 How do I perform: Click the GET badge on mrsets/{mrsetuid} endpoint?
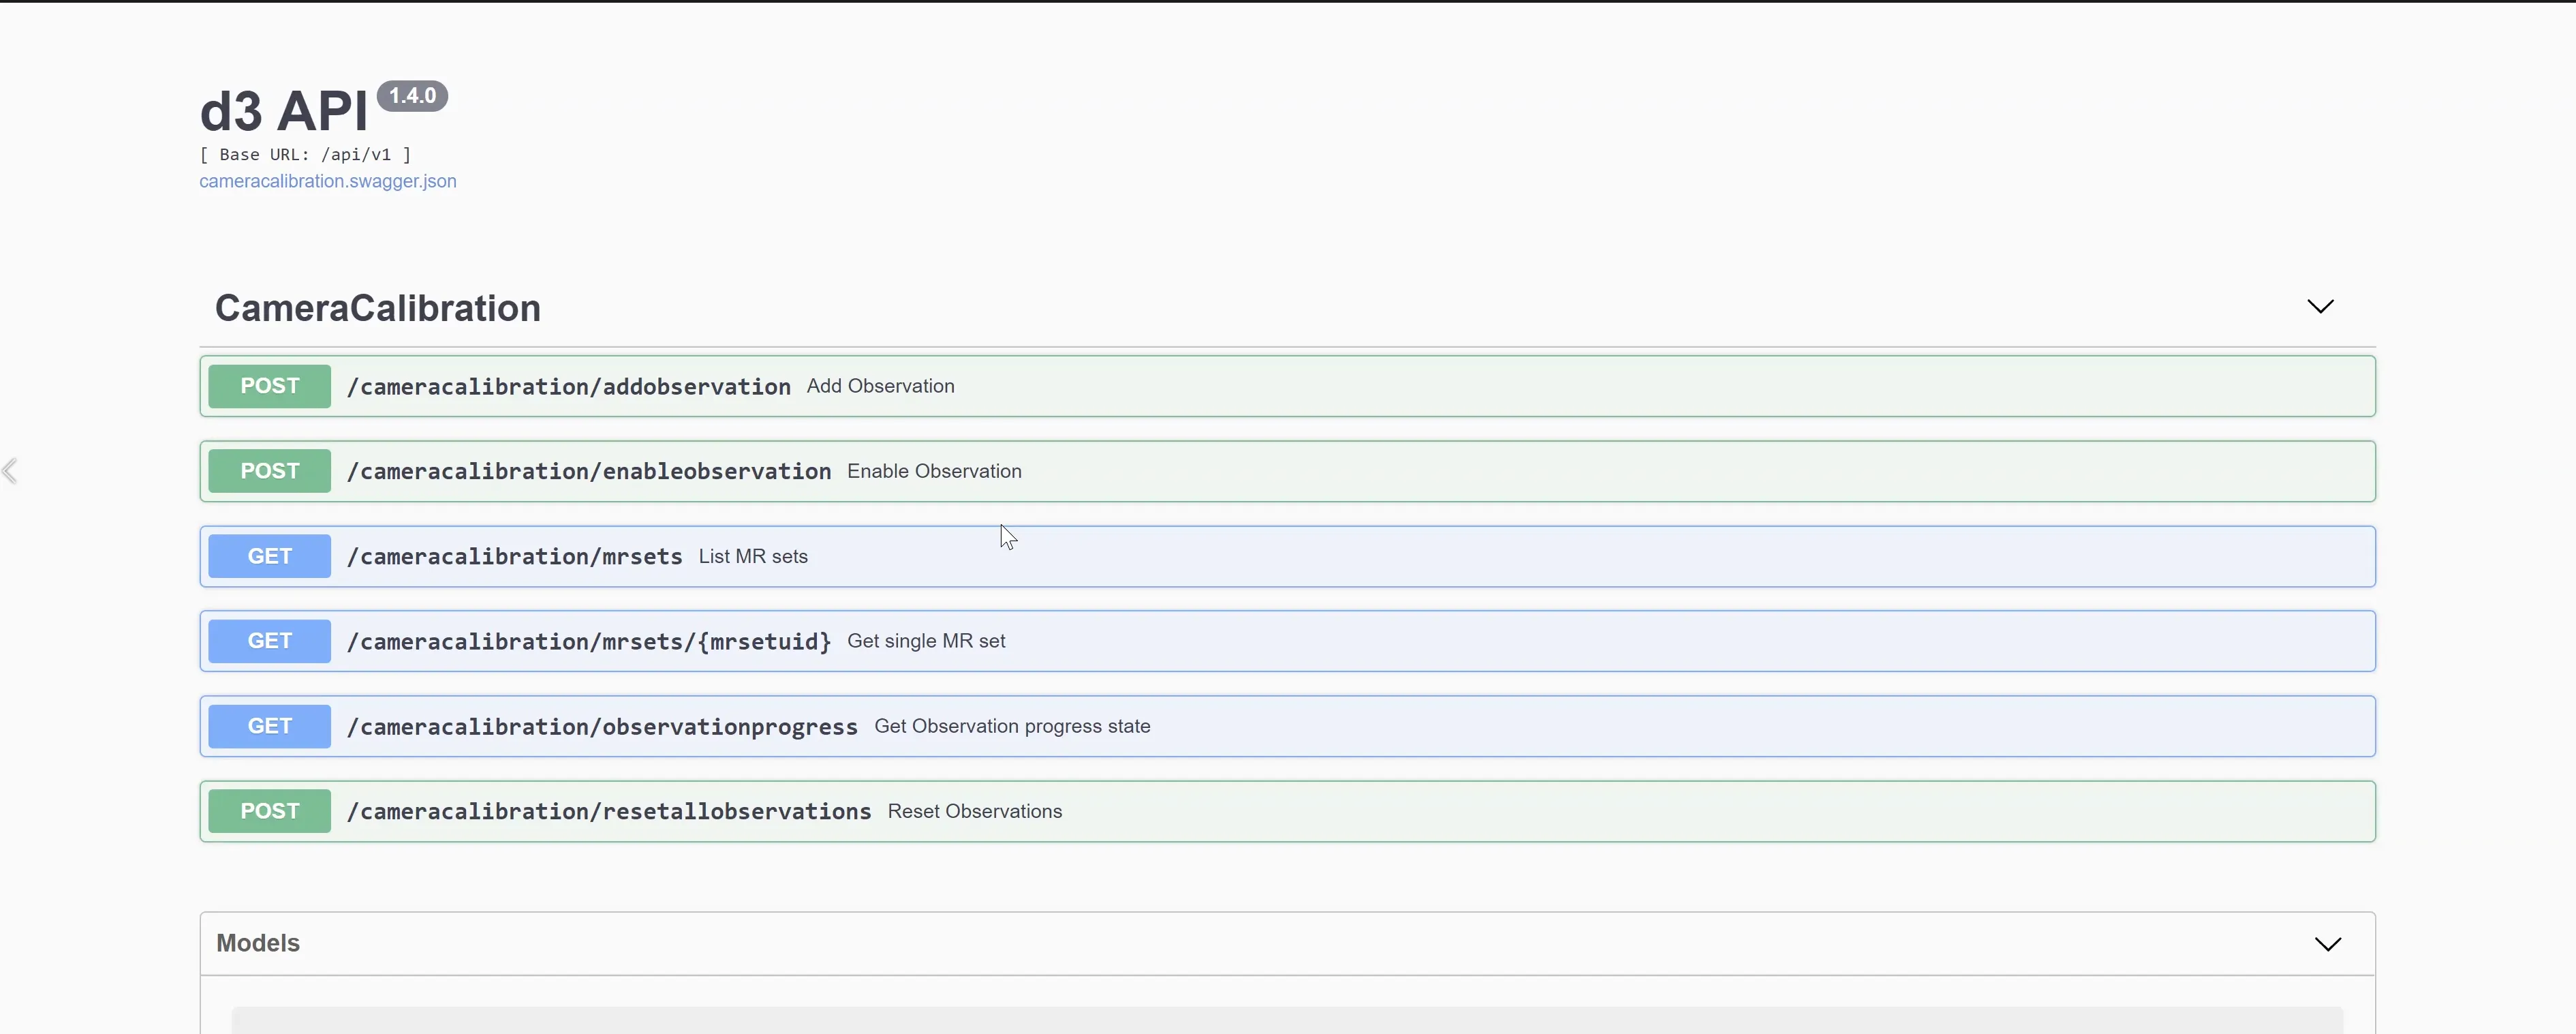[x=268, y=640]
